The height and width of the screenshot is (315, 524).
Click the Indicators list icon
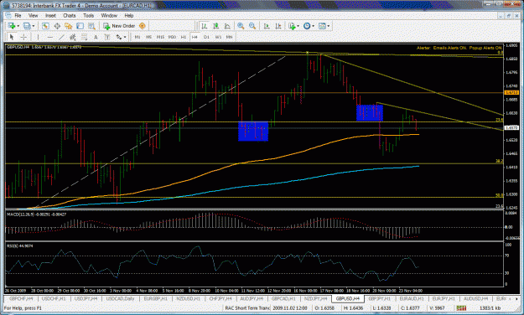point(292,26)
